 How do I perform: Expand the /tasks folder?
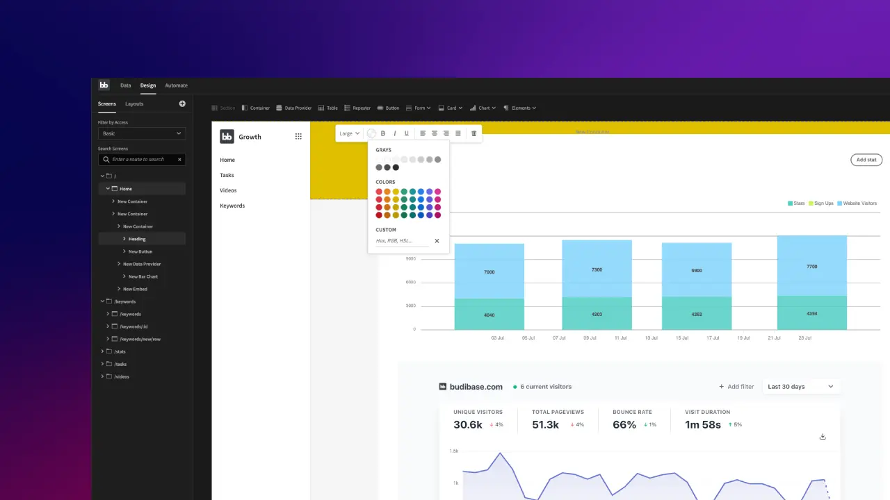coord(102,364)
